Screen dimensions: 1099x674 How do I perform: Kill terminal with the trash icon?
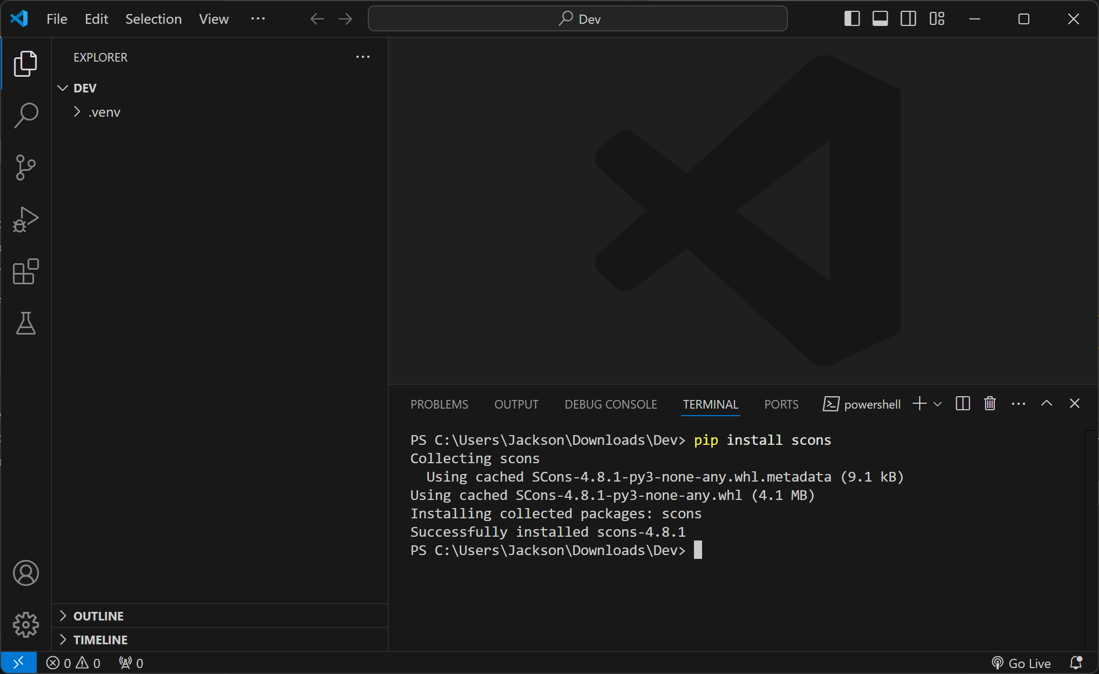click(x=989, y=404)
